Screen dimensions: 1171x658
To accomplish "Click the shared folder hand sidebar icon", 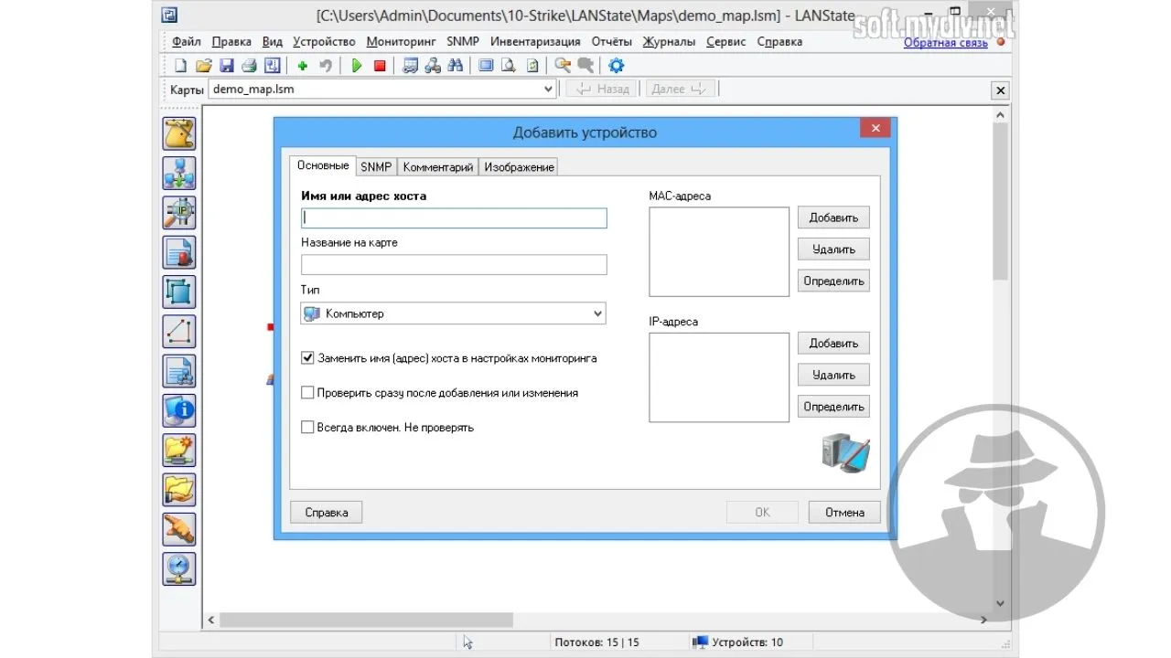I will (x=179, y=489).
